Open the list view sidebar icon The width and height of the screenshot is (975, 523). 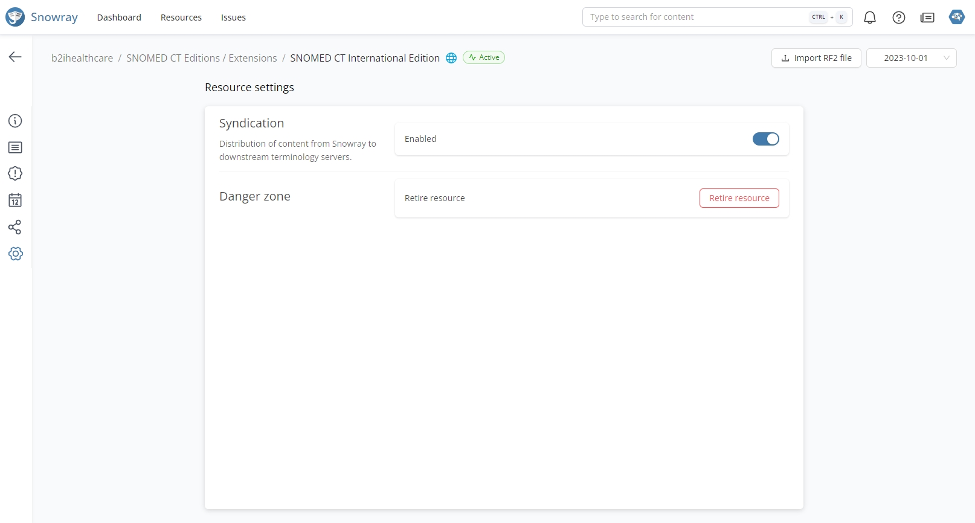point(15,147)
